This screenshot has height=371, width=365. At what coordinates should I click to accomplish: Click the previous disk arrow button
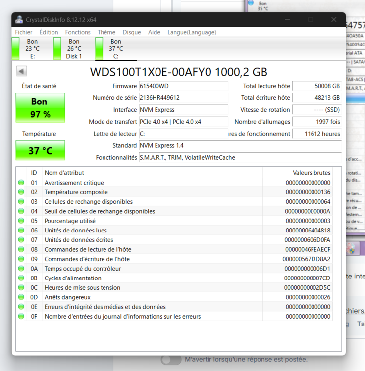pos(21,71)
